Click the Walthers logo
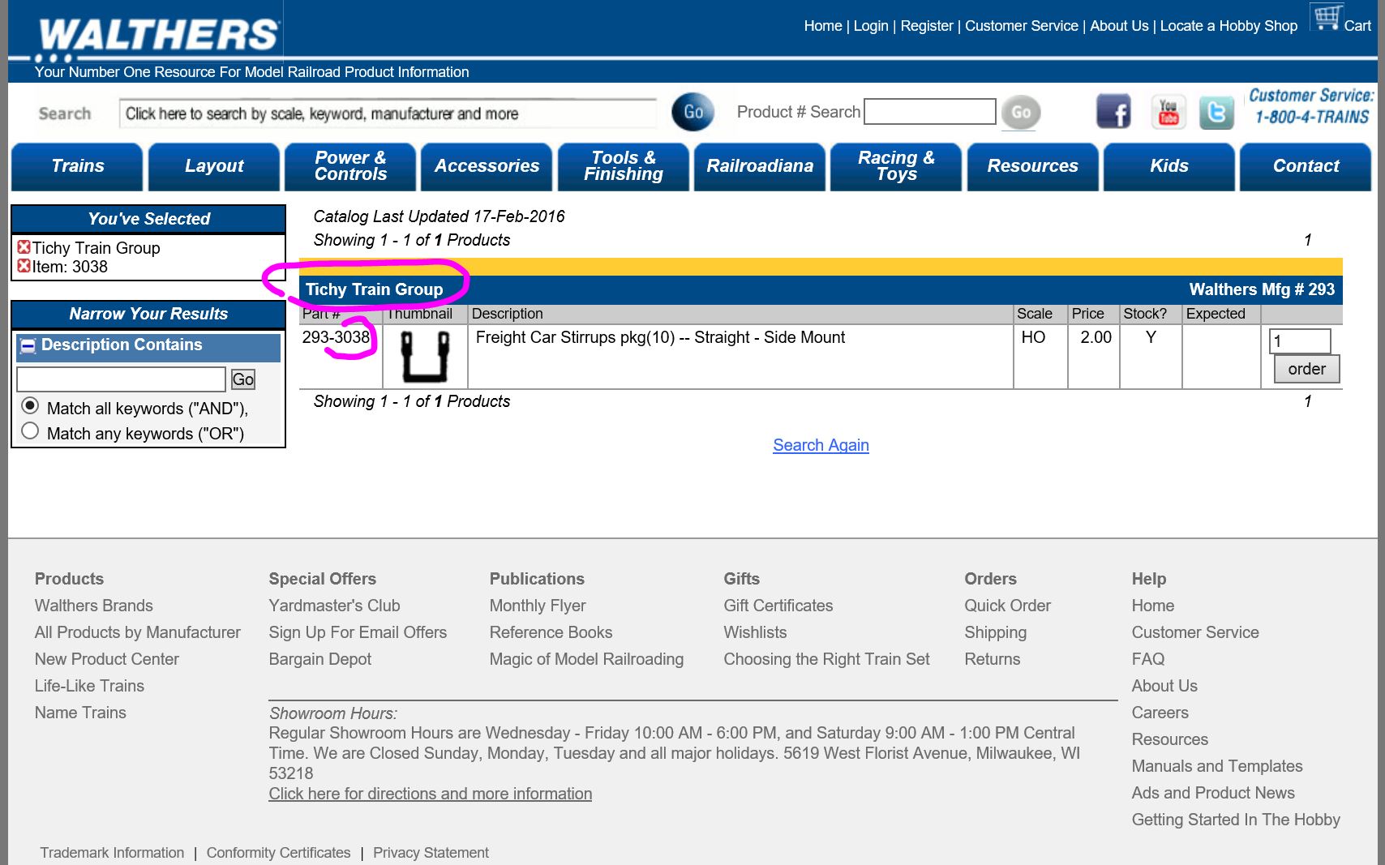 coord(158,36)
